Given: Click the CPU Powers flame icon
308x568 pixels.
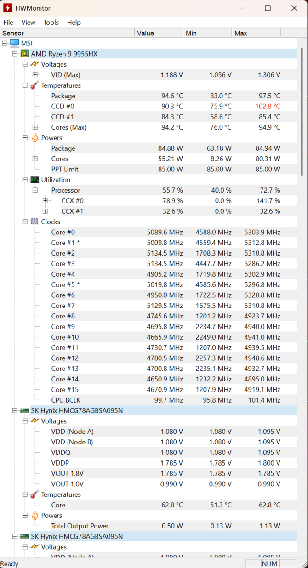Looking at the screenshot, I should point(35,138).
